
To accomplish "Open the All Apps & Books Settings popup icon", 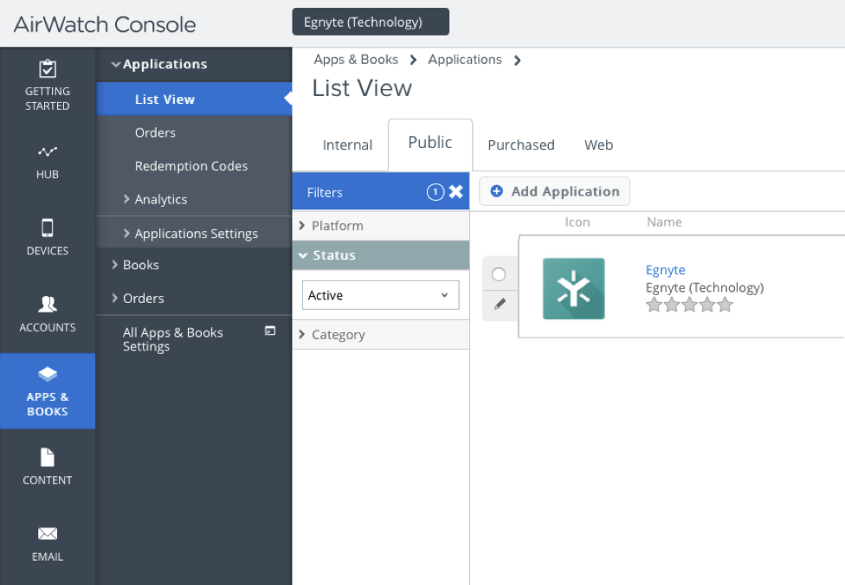I will pyautogui.click(x=270, y=331).
